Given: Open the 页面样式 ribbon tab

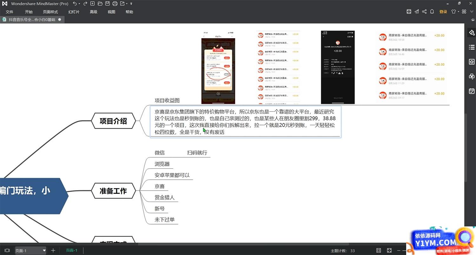Looking at the screenshot, I should [x=50, y=12].
